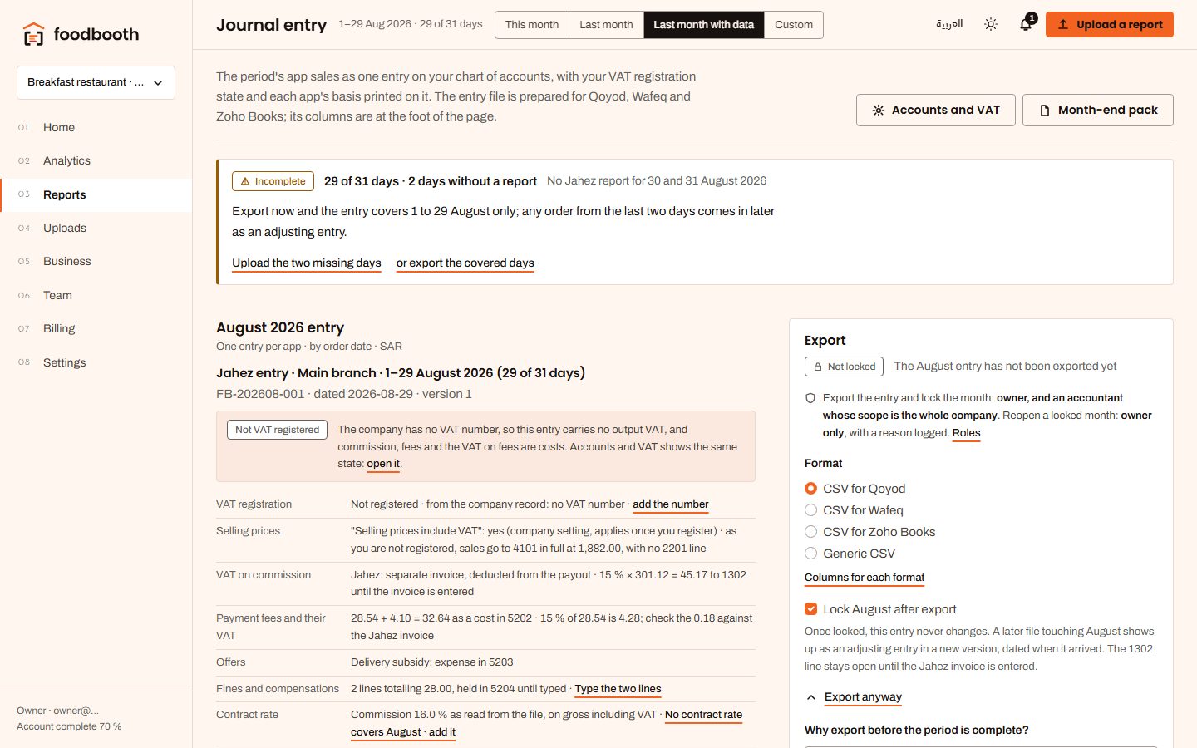Select the Custom period tab
The image size is (1197, 748).
pos(794,25)
